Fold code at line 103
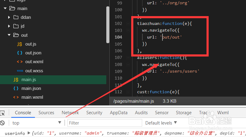The image size is (246, 137). [128, 30]
